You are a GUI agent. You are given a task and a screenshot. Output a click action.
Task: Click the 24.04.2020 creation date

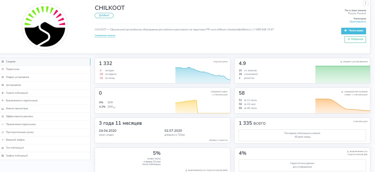click(108, 131)
